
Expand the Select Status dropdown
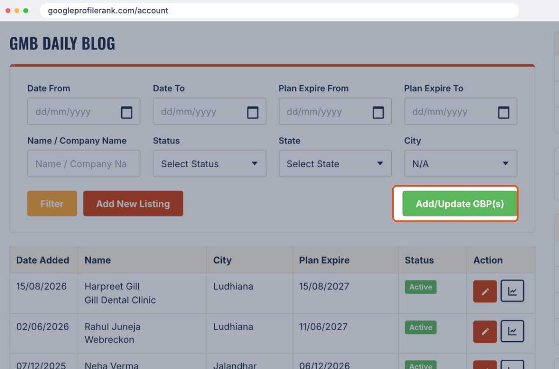[210, 164]
